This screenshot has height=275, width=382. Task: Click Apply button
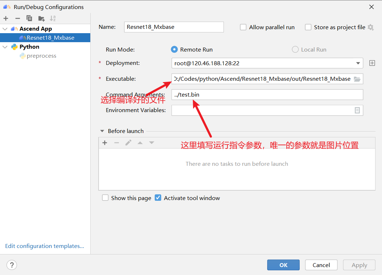click(359, 265)
